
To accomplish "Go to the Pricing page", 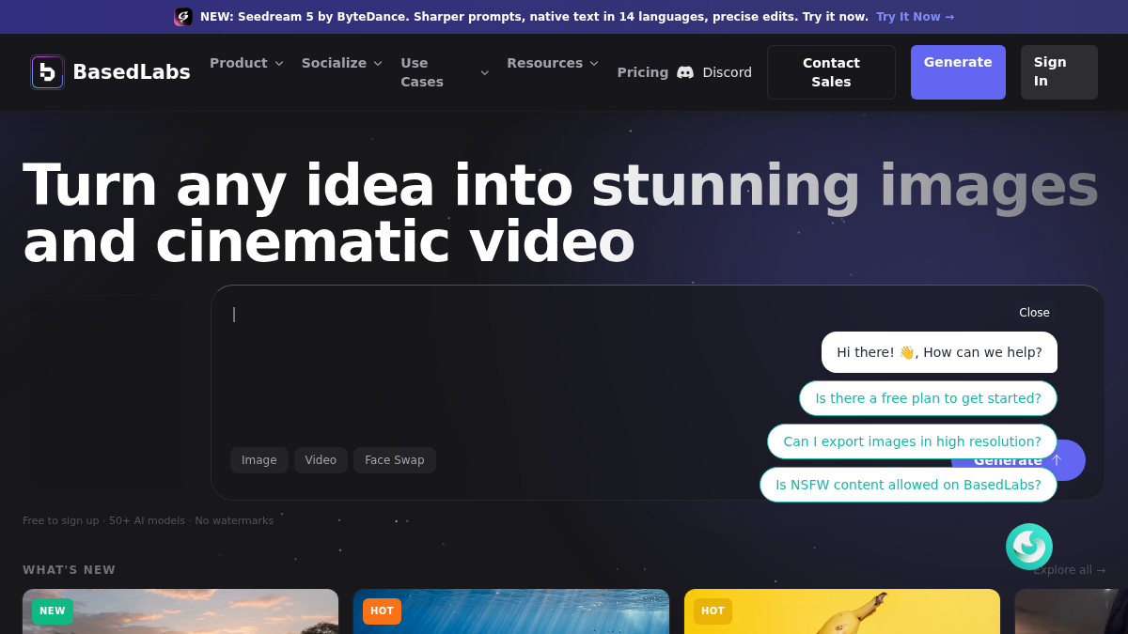I will [x=643, y=72].
